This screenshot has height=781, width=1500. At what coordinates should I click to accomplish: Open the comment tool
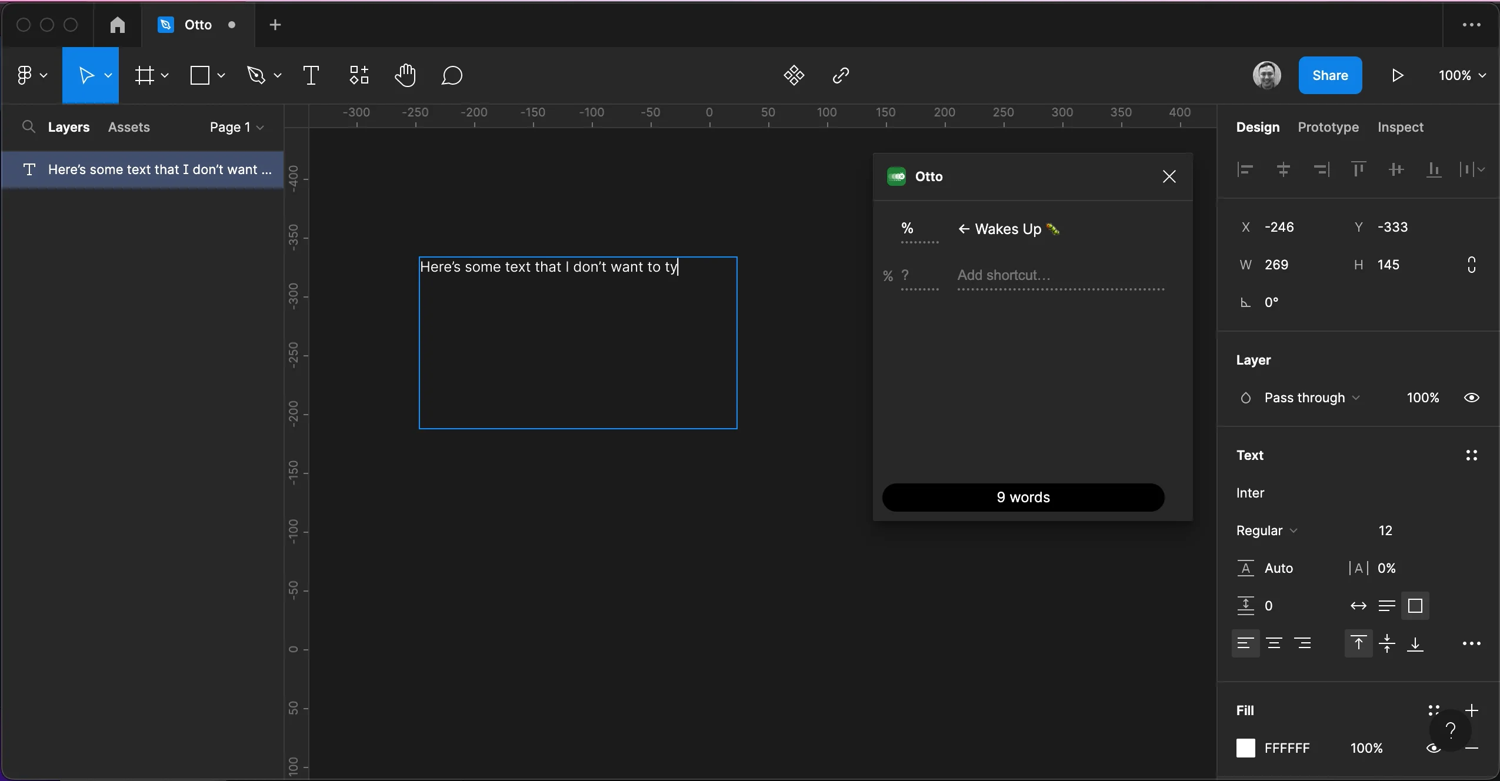[x=451, y=75]
